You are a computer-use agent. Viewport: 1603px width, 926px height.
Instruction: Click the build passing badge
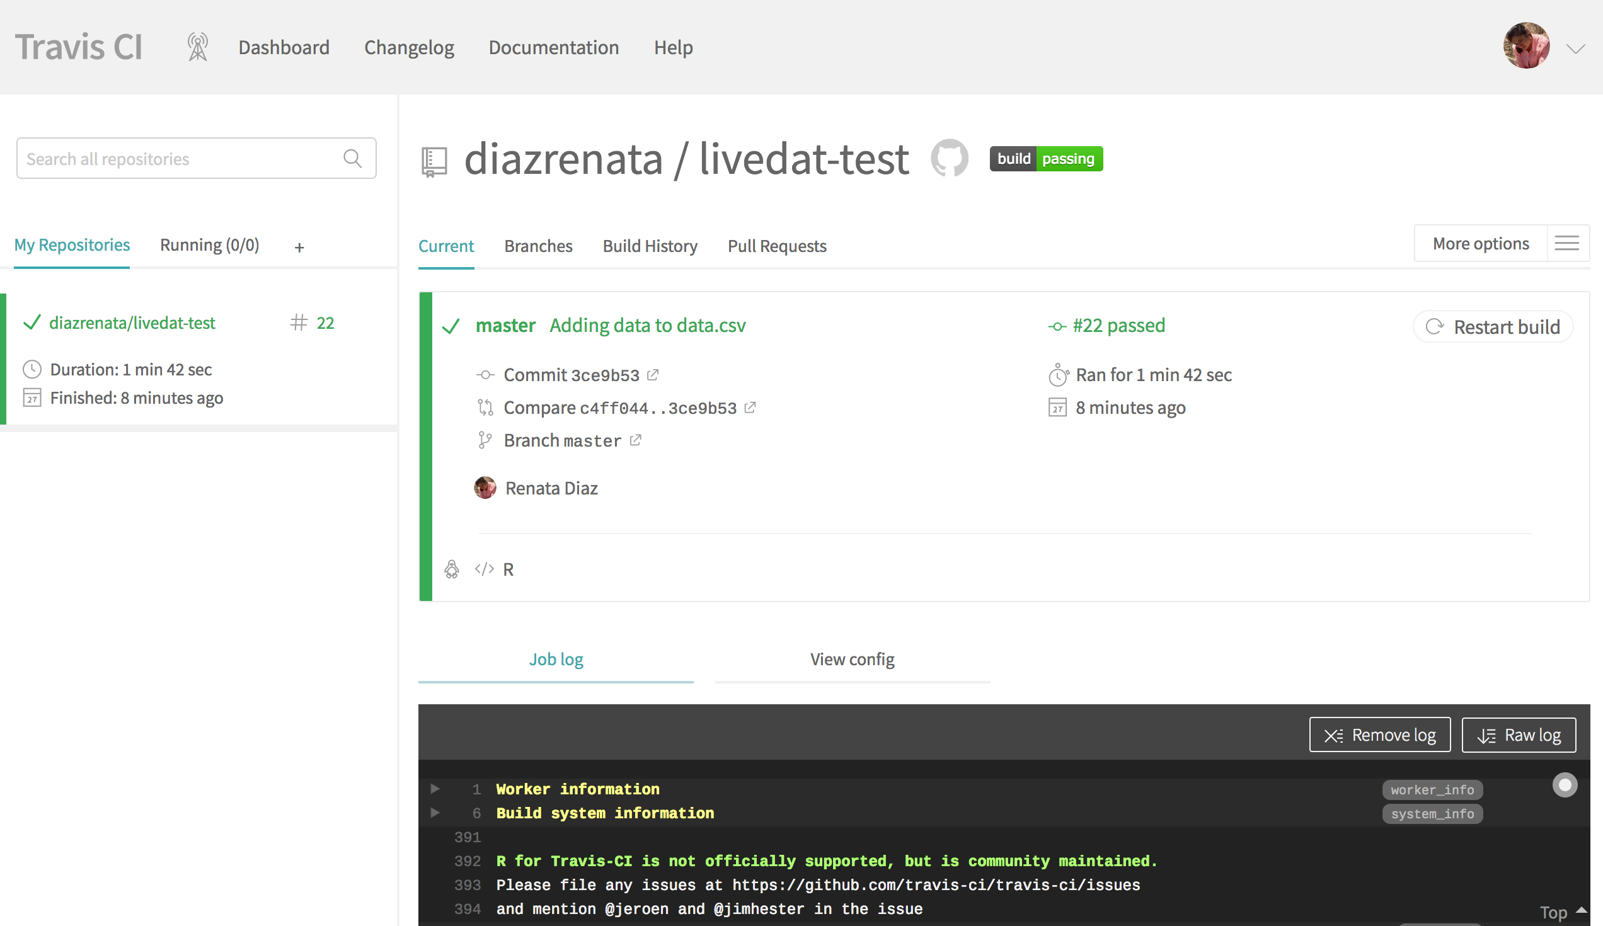(1046, 159)
